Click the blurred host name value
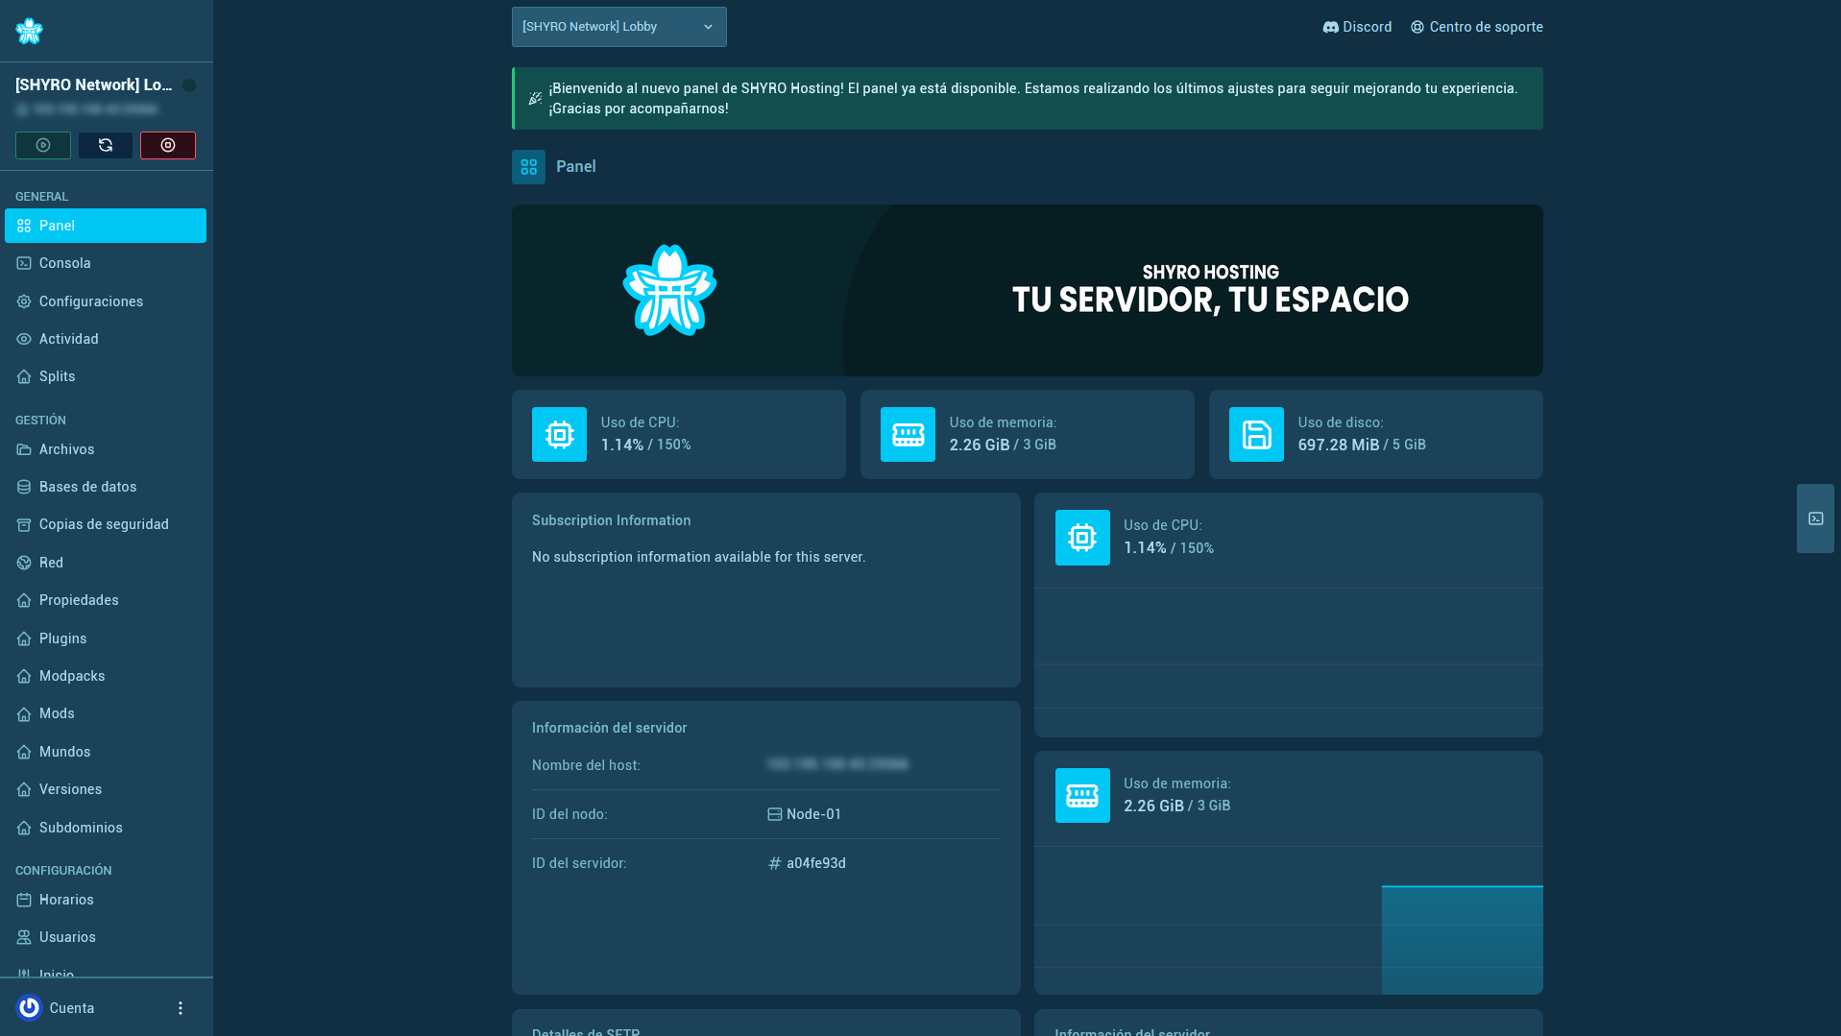This screenshot has width=1841, height=1036. [837, 764]
